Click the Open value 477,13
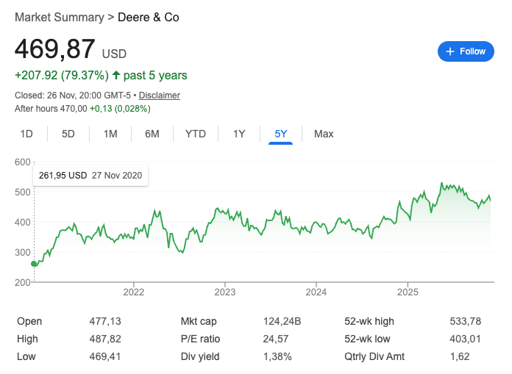512x374 pixels. point(105,321)
